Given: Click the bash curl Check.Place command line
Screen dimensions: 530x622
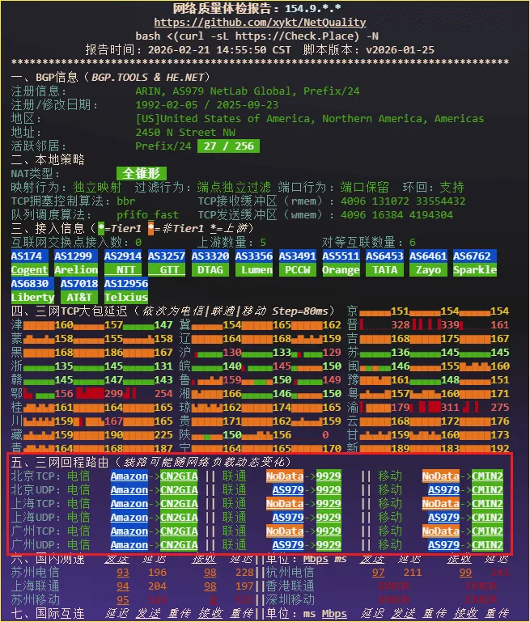Looking at the screenshot, I should 257,36.
